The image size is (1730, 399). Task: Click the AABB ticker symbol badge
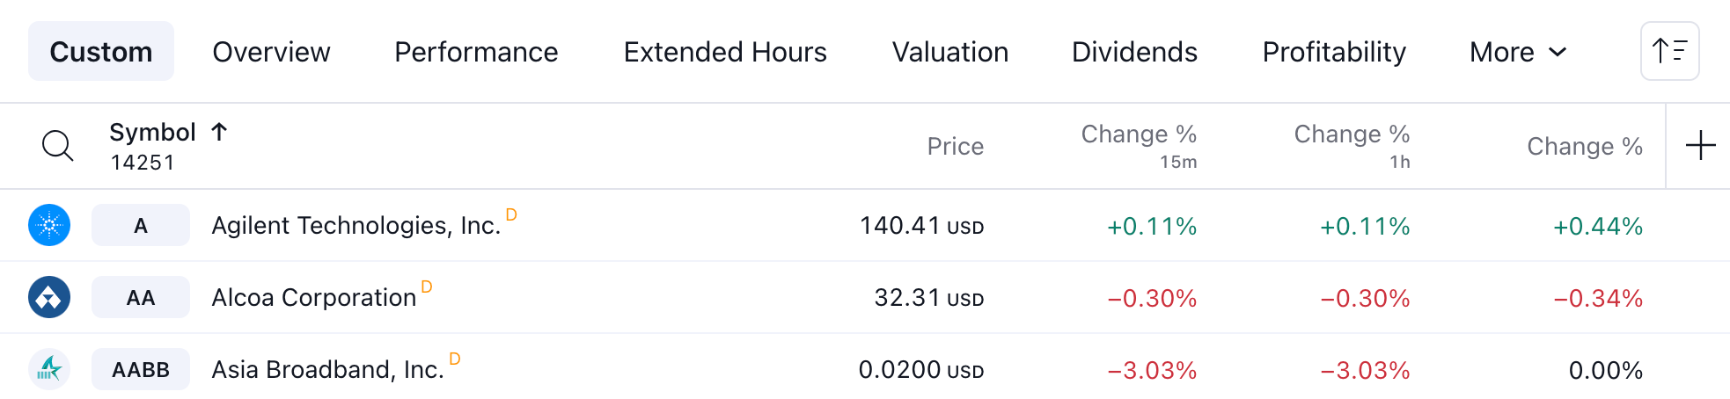[x=141, y=370]
